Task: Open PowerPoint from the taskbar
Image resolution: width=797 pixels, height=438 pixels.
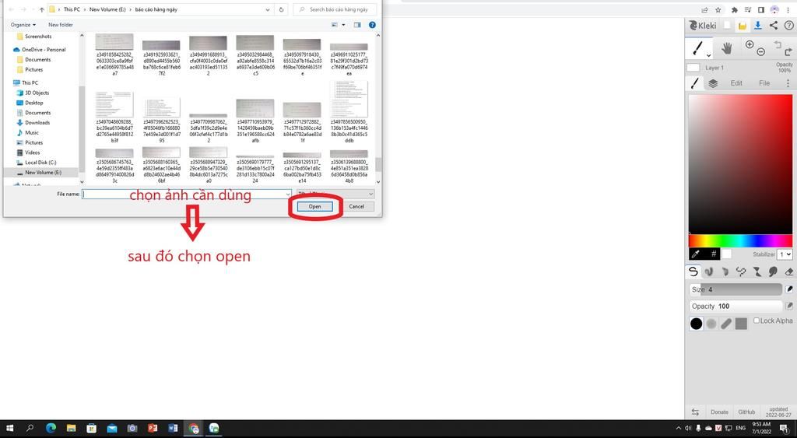Action: click(x=153, y=429)
